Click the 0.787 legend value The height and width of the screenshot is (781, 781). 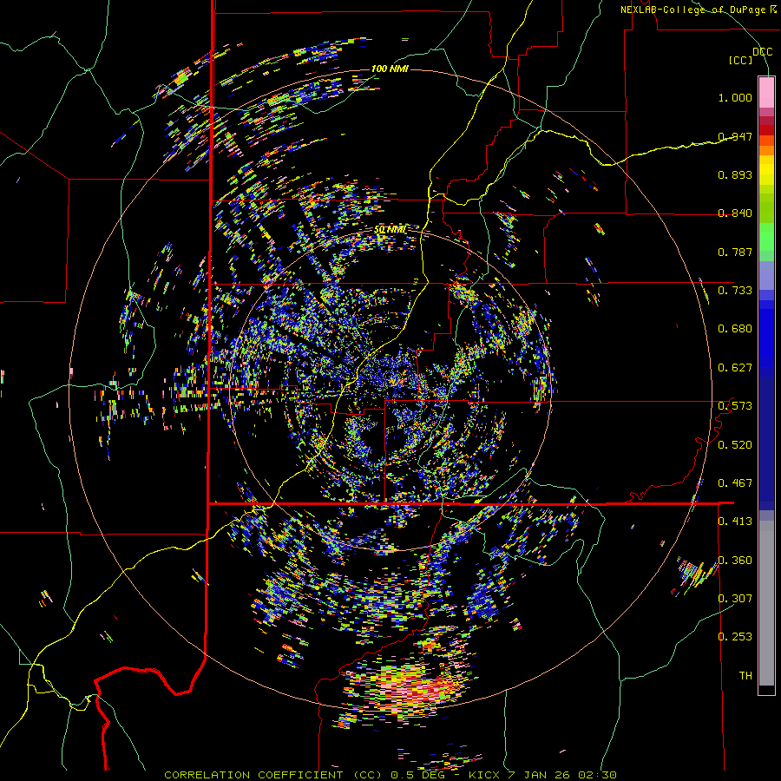point(735,252)
